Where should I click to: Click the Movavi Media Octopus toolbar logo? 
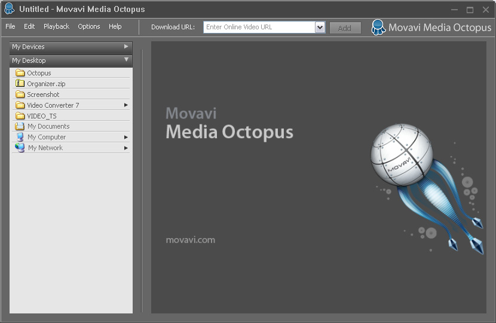[431, 28]
